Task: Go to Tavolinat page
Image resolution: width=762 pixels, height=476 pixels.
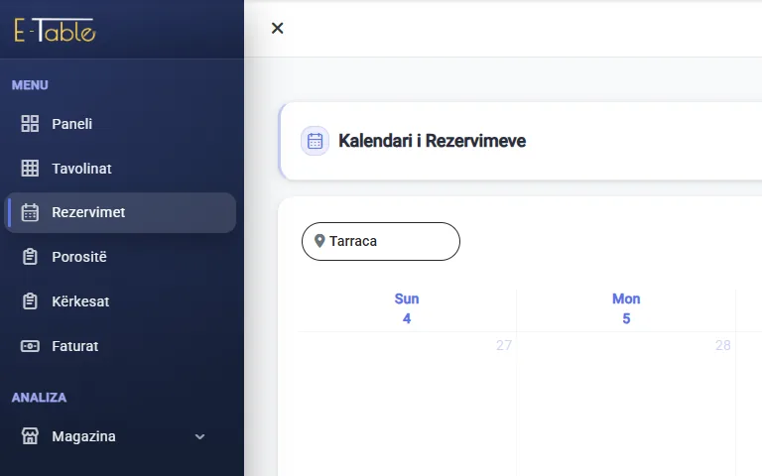Action: pos(120,168)
